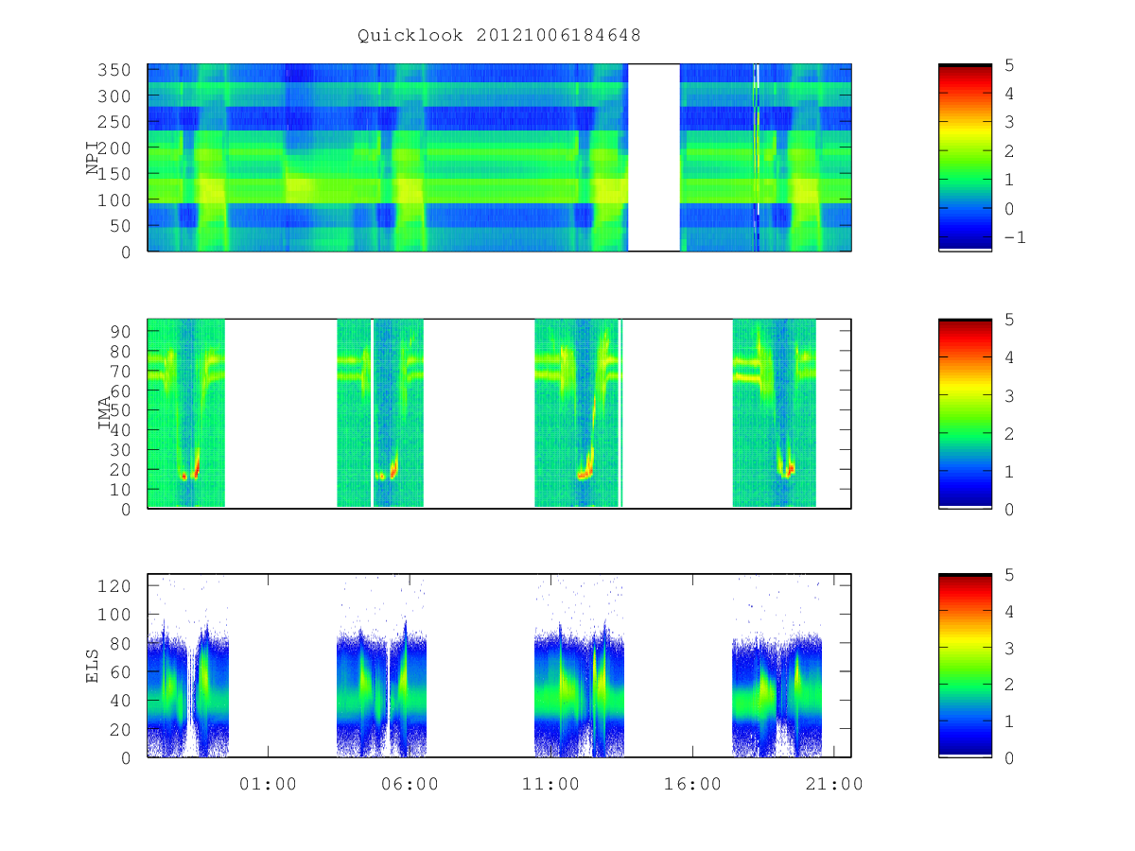The width and height of the screenshot is (1135, 851).
Task: Click the 06:00 time axis label
Action: pos(410,784)
